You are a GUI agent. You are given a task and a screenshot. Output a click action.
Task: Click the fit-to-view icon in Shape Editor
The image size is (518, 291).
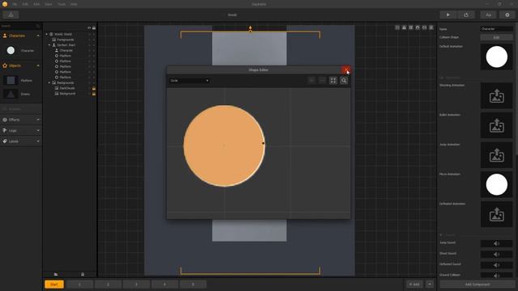coord(333,81)
